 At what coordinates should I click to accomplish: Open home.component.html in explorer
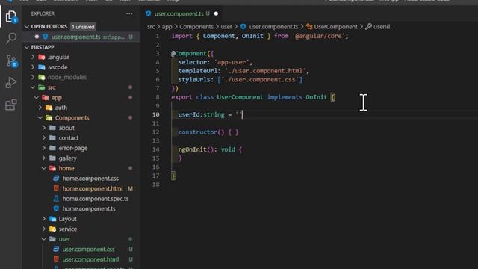(x=93, y=188)
